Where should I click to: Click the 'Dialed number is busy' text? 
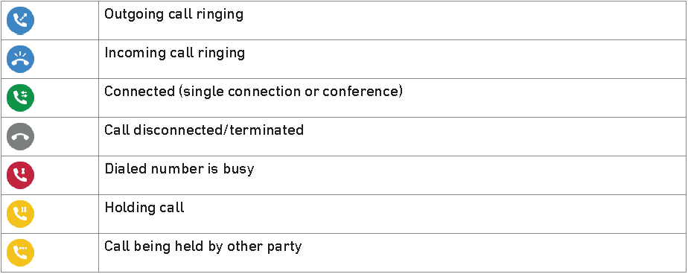pyautogui.click(x=179, y=169)
